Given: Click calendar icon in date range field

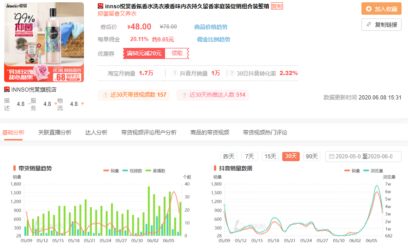Looking at the screenshot, I should pyautogui.click(x=331, y=157).
